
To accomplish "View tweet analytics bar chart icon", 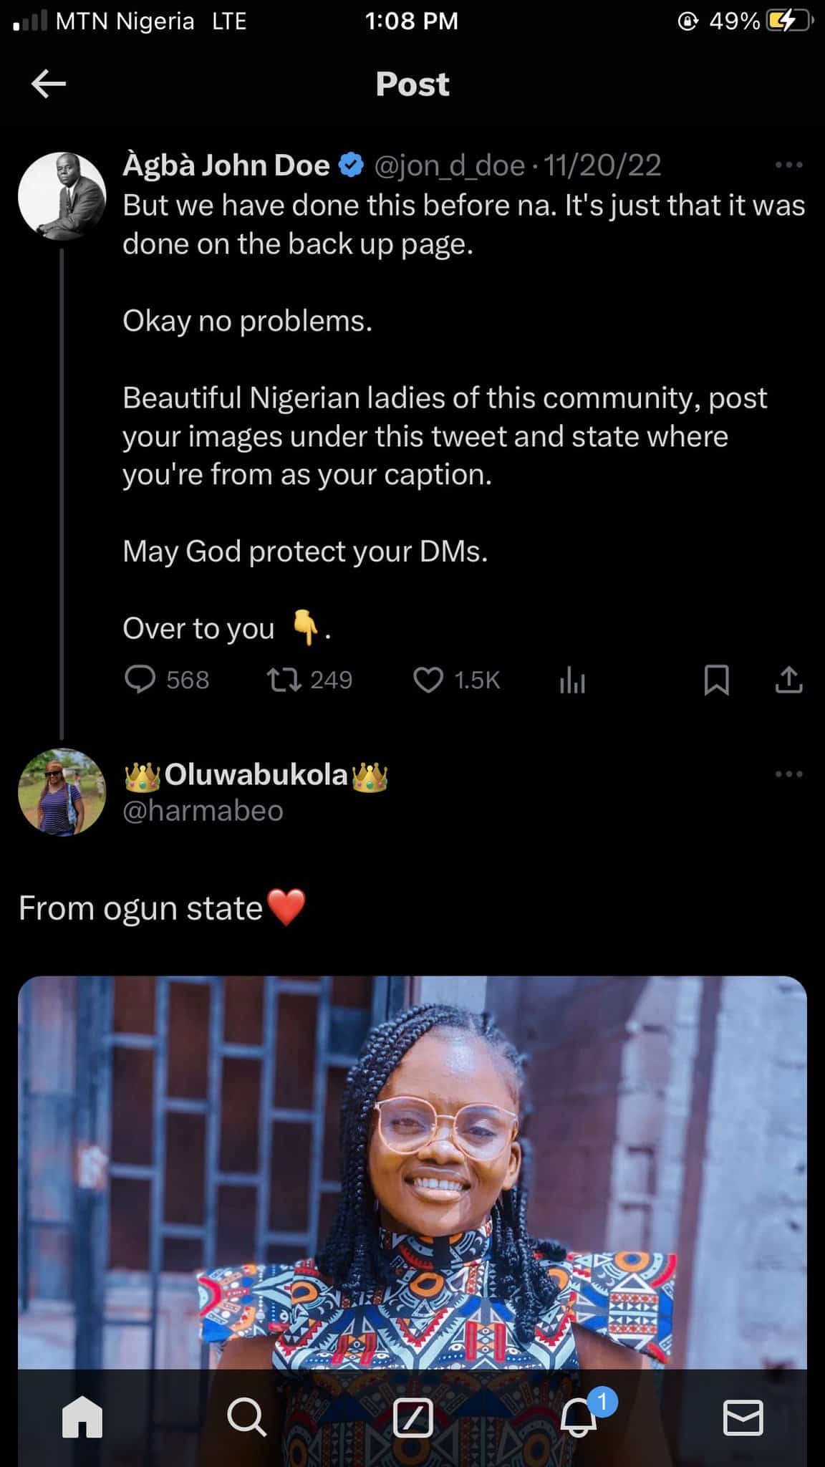I will point(572,680).
